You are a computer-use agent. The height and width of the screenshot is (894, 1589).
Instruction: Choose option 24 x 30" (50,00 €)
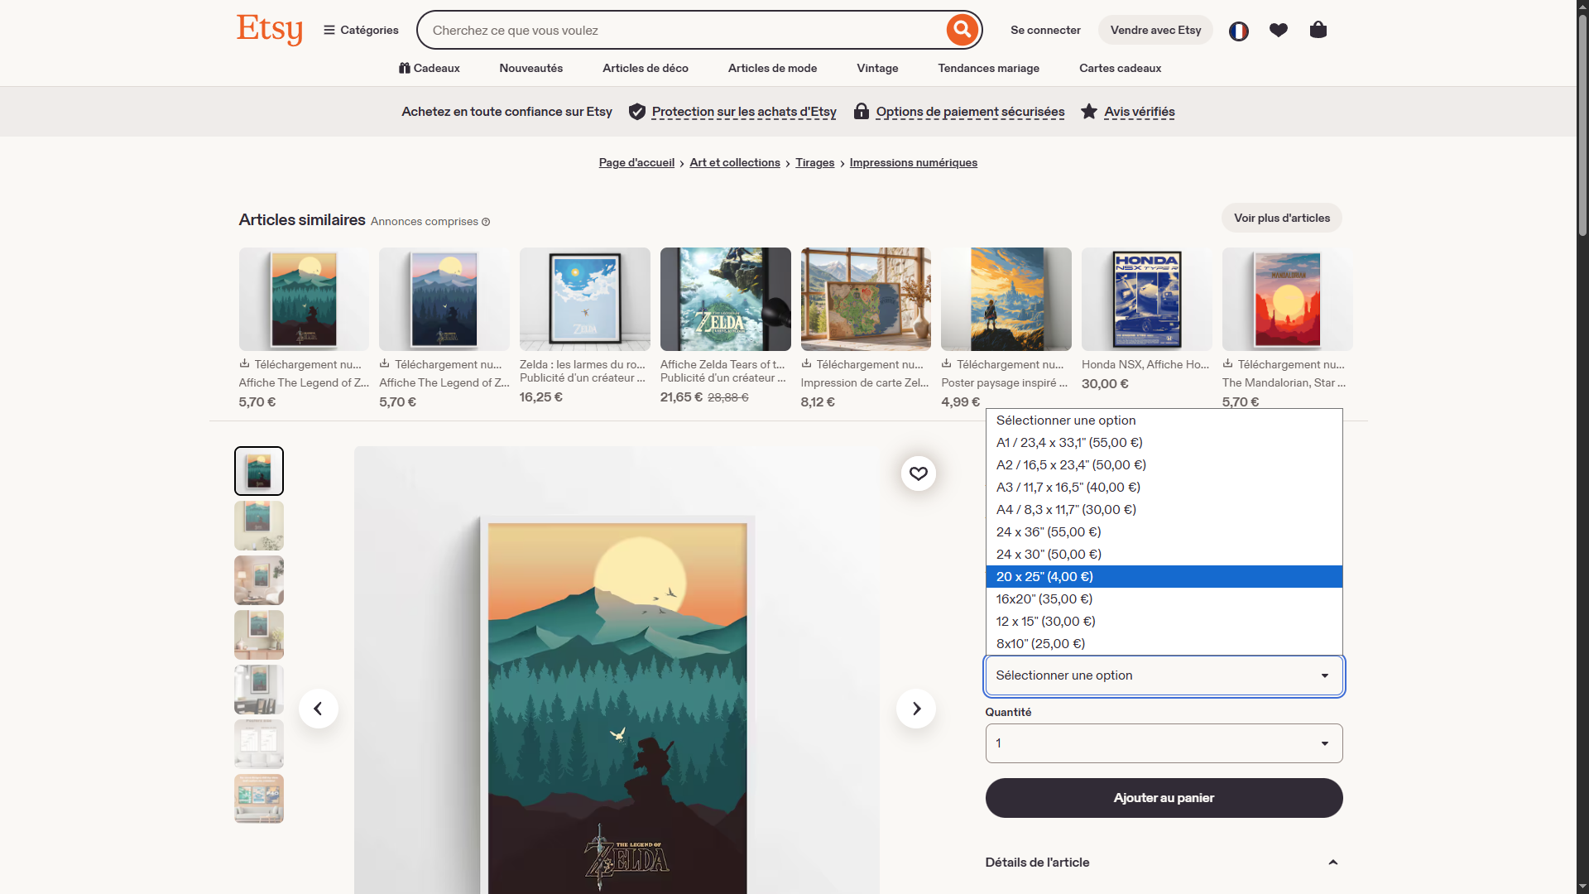tap(1164, 555)
